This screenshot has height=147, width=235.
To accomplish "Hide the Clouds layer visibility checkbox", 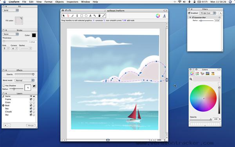I will click(x=31, y=112).
